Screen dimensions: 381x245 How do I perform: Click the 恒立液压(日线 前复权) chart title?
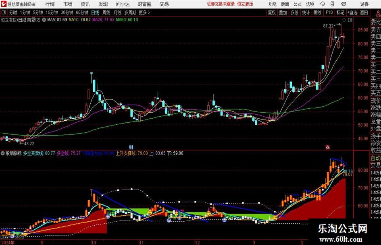pyautogui.click(x=21, y=20)
